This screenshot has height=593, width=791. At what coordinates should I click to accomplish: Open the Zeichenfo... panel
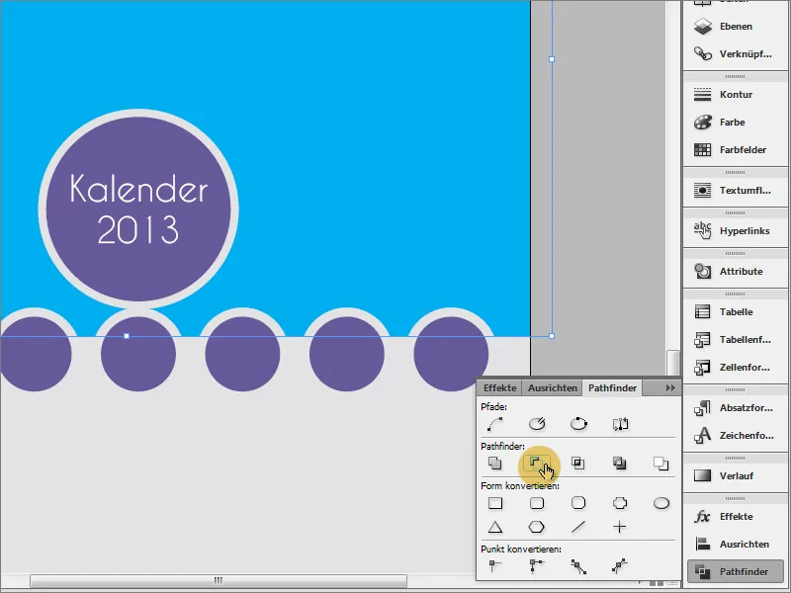click(x=735, y=435)
